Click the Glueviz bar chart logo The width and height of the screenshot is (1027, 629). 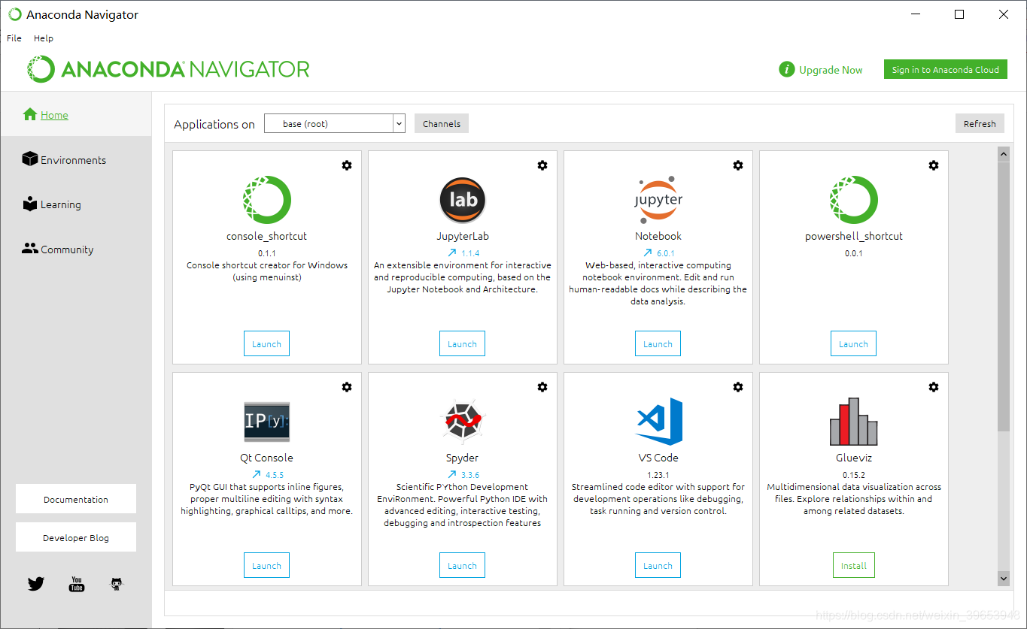point(854,422)
